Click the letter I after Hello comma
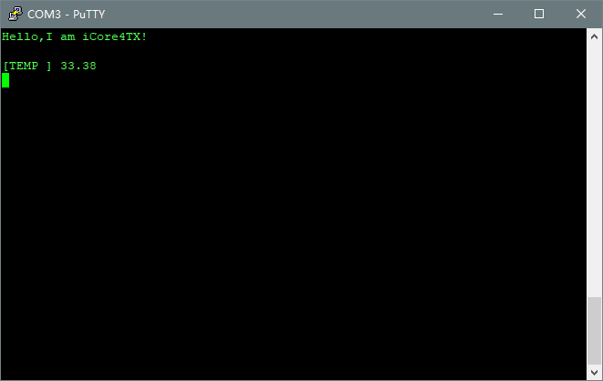 click(x=49, y=36)
